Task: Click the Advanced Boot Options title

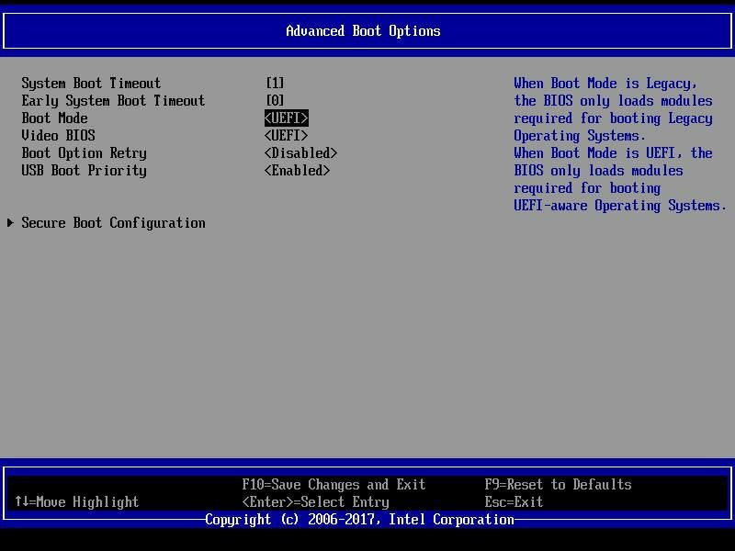Action: click(363, 31)
